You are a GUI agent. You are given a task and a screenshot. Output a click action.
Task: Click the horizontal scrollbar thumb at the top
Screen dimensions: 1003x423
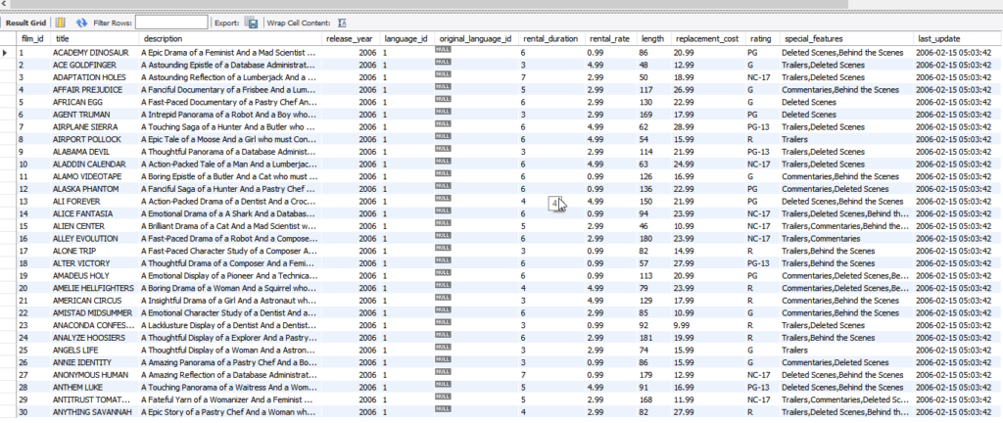(x=429, y=4)
